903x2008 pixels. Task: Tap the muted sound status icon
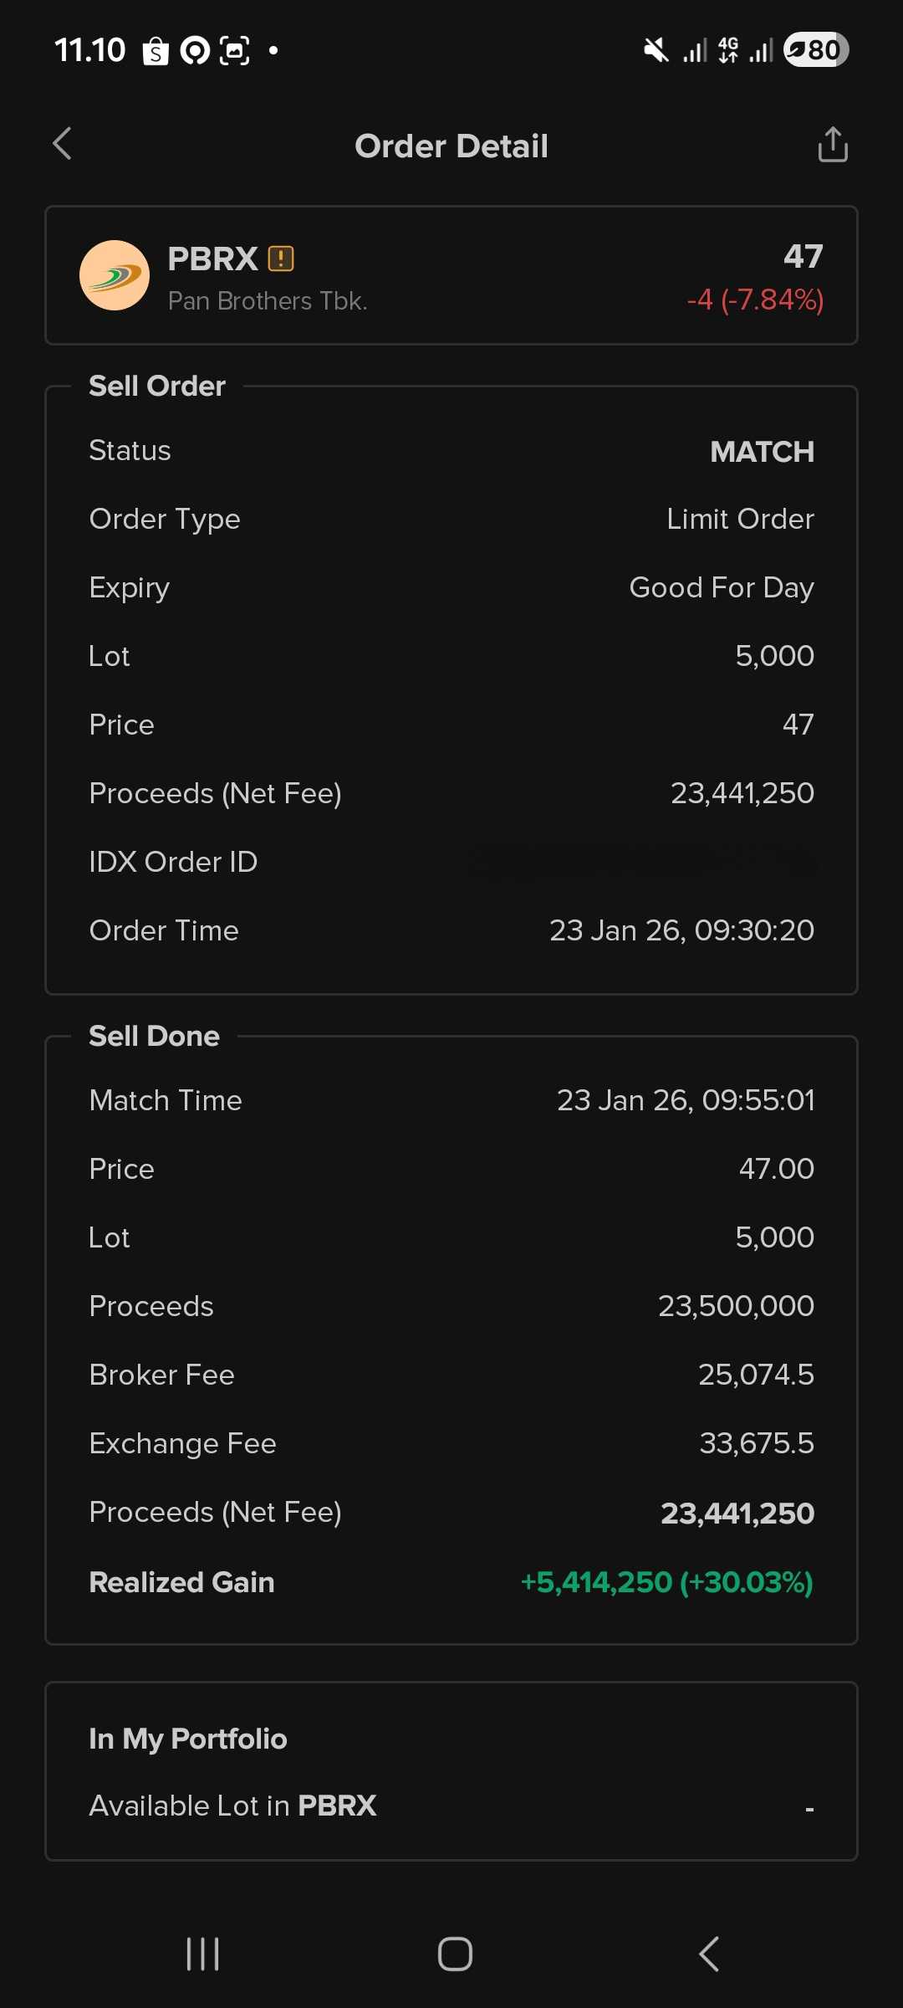click(656, 50)
